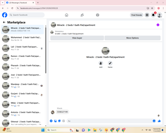Send a thumbs-up like
This screenshot has width=166, height=133.
coord(159,121)
